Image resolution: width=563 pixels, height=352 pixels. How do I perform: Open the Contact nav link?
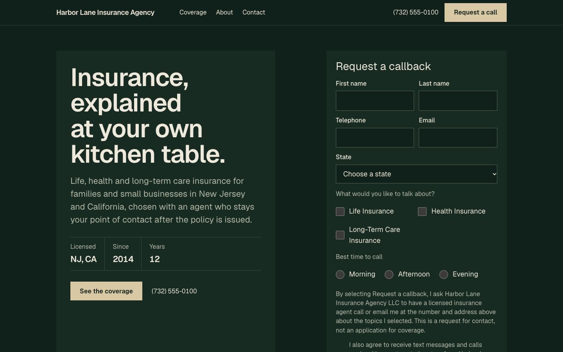pos(254,13)
